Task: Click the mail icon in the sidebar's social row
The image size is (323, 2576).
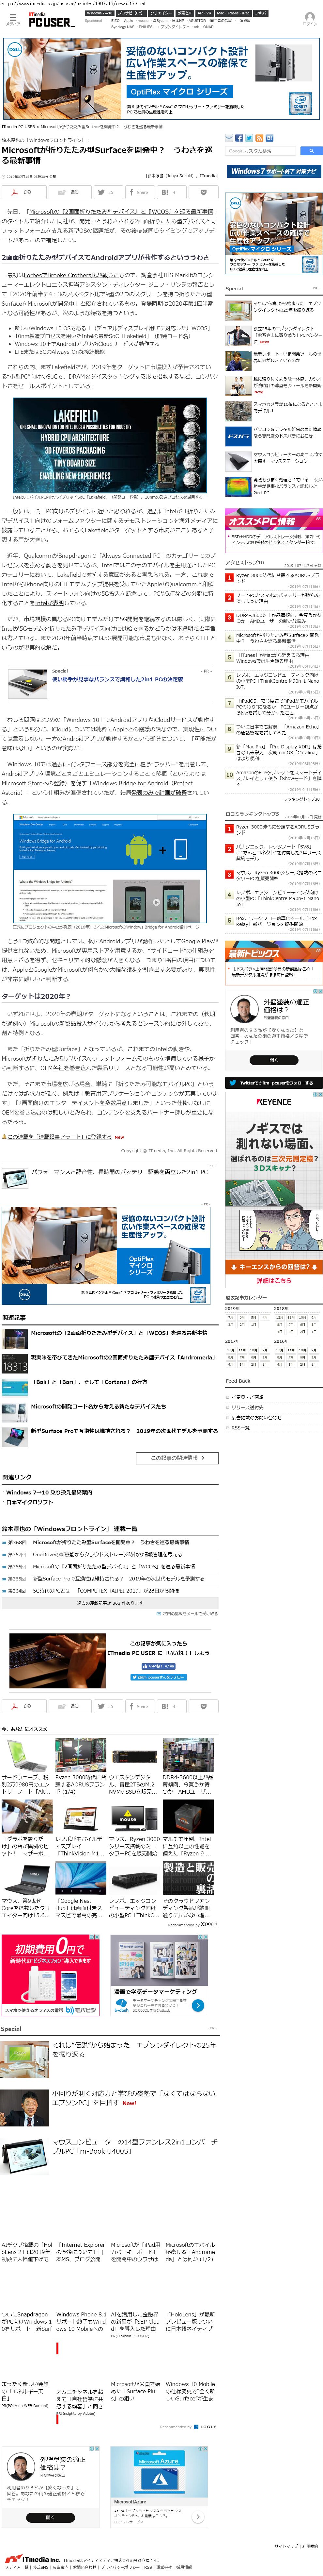Action: tap(229, 138)
